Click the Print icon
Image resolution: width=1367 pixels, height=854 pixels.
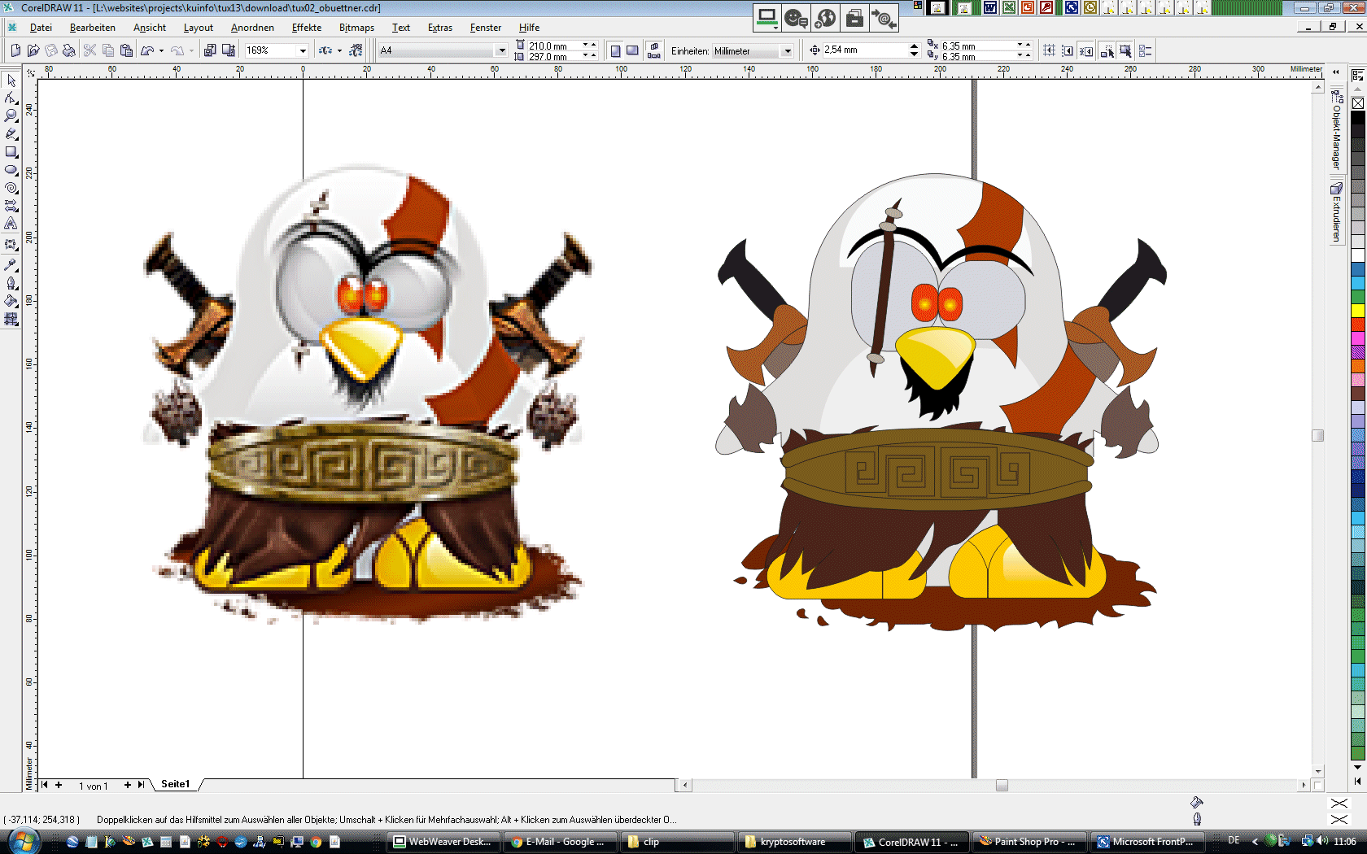[69, 50]
